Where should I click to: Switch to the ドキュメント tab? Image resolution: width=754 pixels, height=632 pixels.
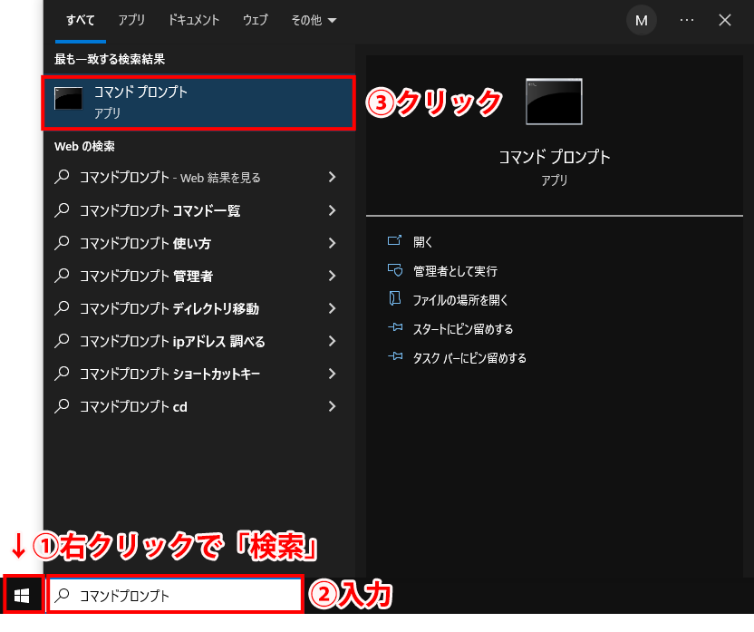pos(193,20)
